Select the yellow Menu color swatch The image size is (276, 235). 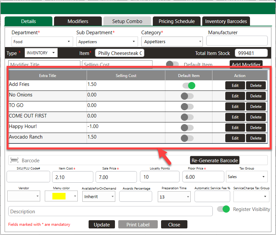[59, 196]
